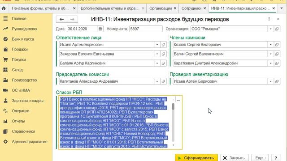Click the Номер акта field 5897
The width and height of the screenshot is (287, 161).
coord(146,29)
